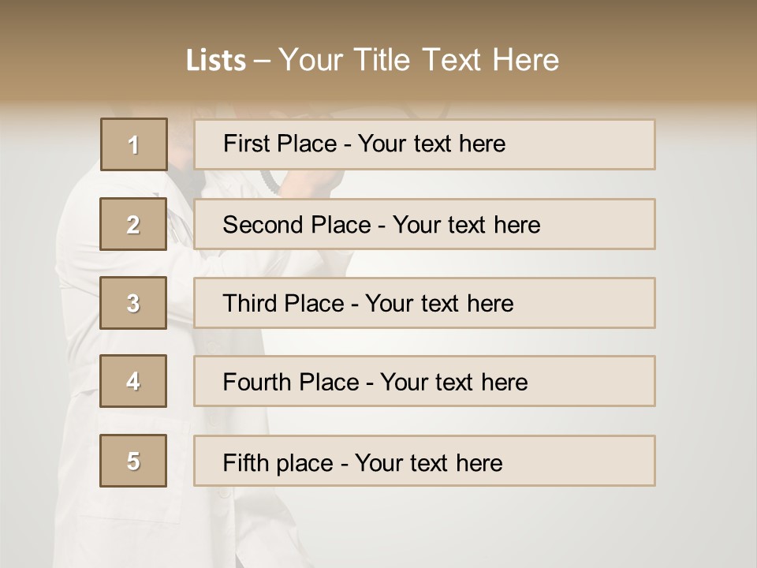Click the number 5 box
The height and width of the screenshot is (568, 757).
(133, 461)
